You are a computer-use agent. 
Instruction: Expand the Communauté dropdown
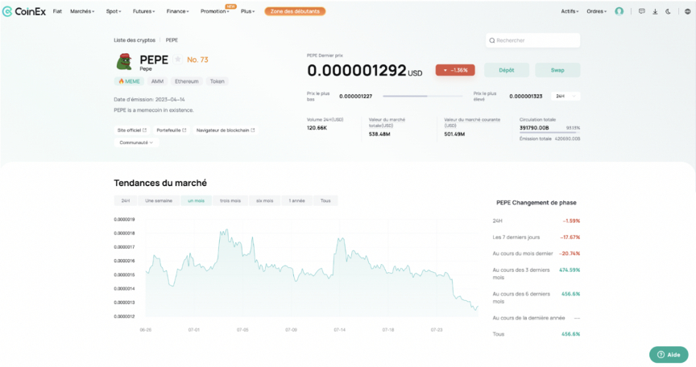pos(136,142)
